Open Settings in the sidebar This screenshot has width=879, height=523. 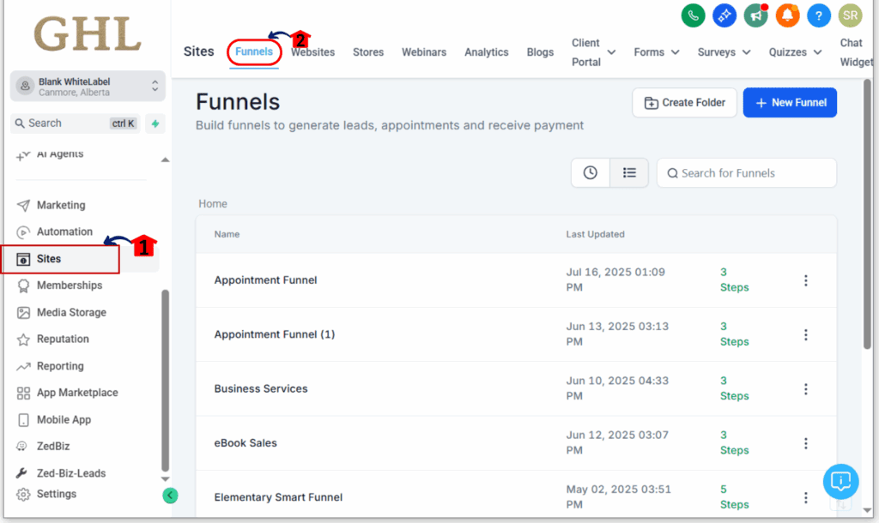[56, 495]
